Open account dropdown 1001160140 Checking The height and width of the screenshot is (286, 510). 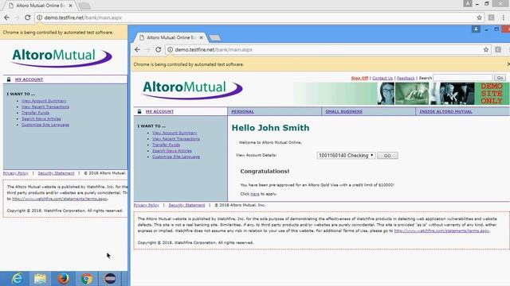click(346, 156)
